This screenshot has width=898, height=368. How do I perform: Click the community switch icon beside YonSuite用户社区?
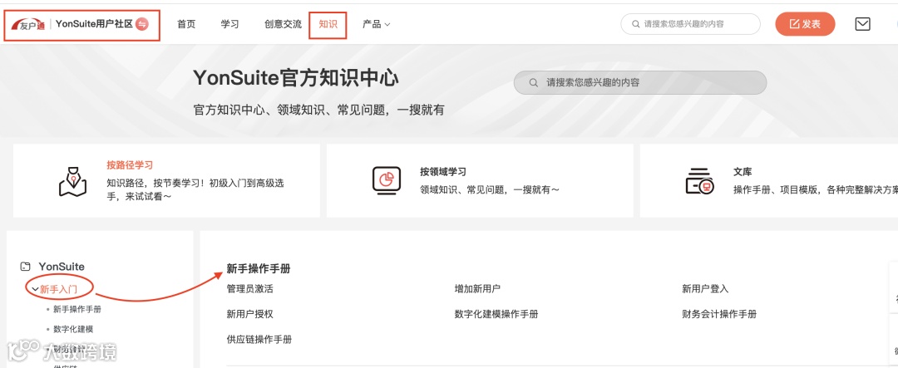click(x=142, y=24)
